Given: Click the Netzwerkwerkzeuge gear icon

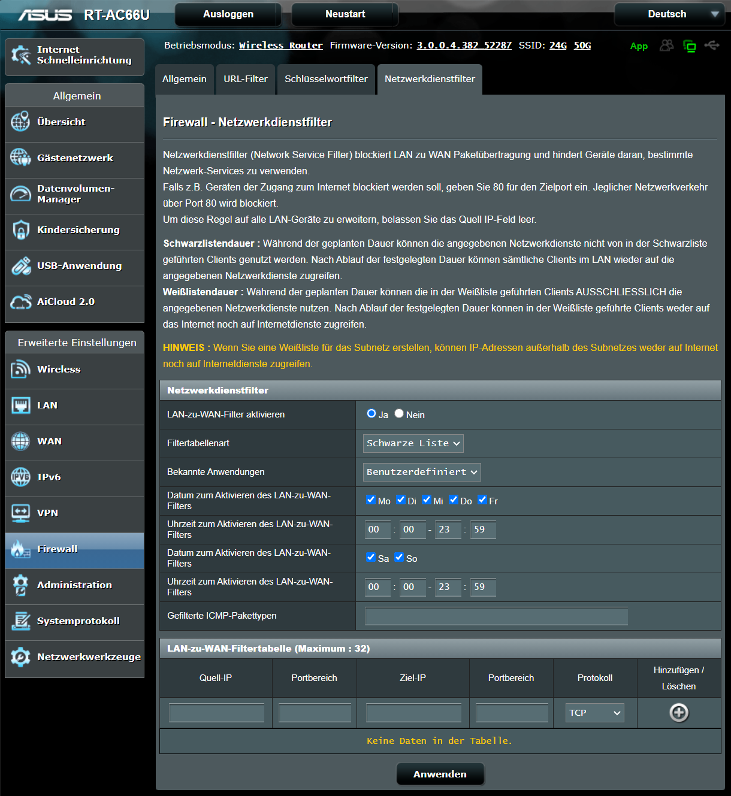Looking at the screenshot, I should pyautogui.click(x=20, y=657).
